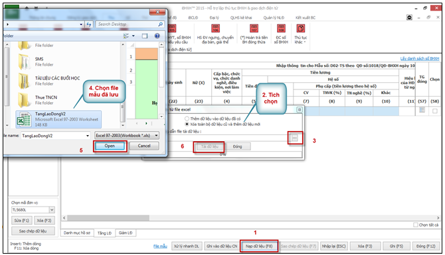This screenshot has height=255, width=445.
Task: Click the Open button in file dialog
Action: click(x=110, y=146)
